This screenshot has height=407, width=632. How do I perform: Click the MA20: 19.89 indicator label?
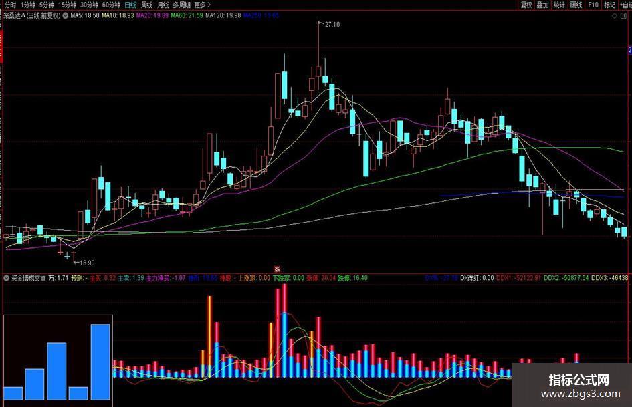[x=152, y=16]
